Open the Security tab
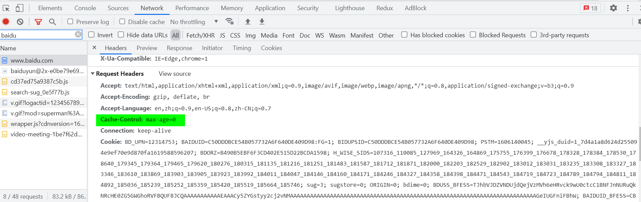Screen dimensions: 641x202 click(308, 8)
